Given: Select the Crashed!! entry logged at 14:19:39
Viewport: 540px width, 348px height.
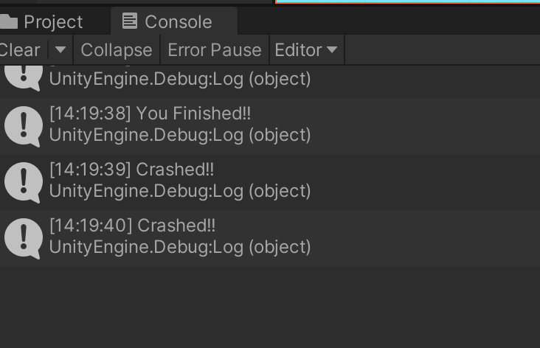Looking at the screenshot, I should pyautogui.click(x=270, y=182).
